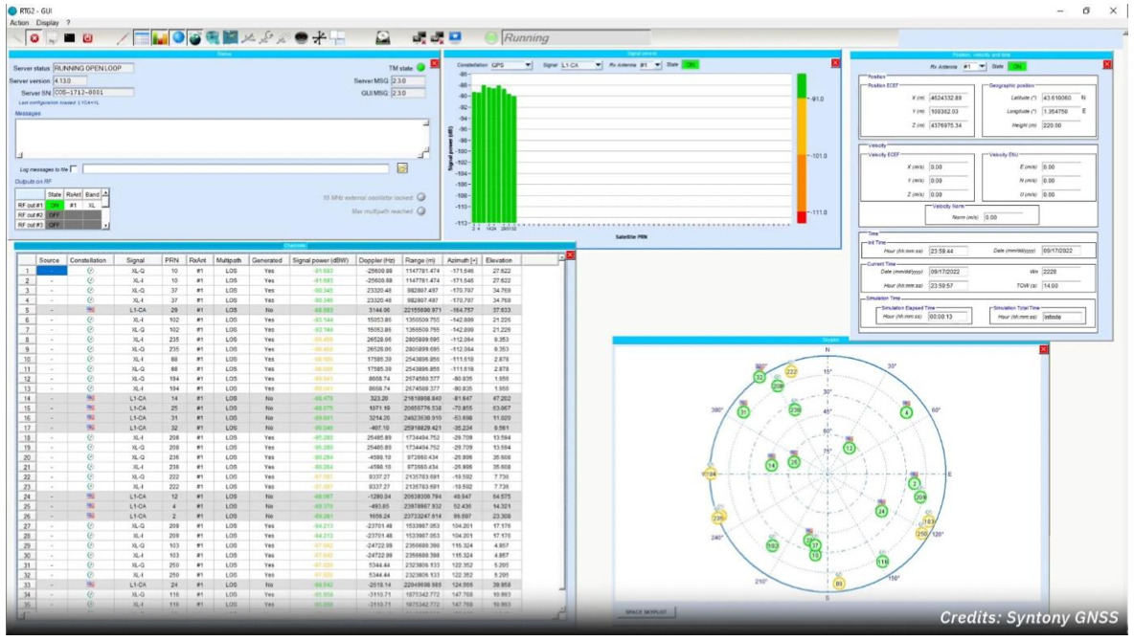The width and height of the screenshot is (1134, 641).
Task: Click the blue globe icon in the toolbar
Action: pos(178,36)
